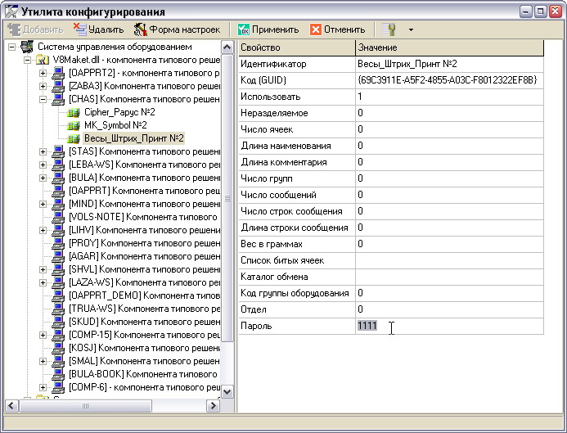Click the [KOSJ] computer icon

pos(58,348)
